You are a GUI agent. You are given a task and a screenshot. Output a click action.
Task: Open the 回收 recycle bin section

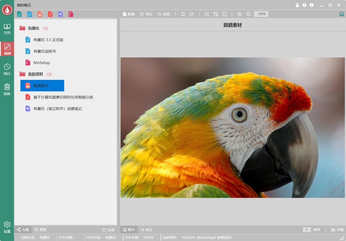click(7, 90)
